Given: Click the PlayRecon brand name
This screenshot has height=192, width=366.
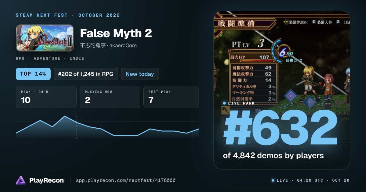Looking at the screenshot, I should click(46, 180).
